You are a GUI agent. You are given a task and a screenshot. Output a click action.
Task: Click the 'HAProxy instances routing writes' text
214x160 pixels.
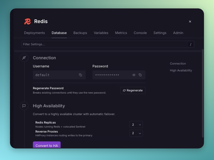coord(64,135)
